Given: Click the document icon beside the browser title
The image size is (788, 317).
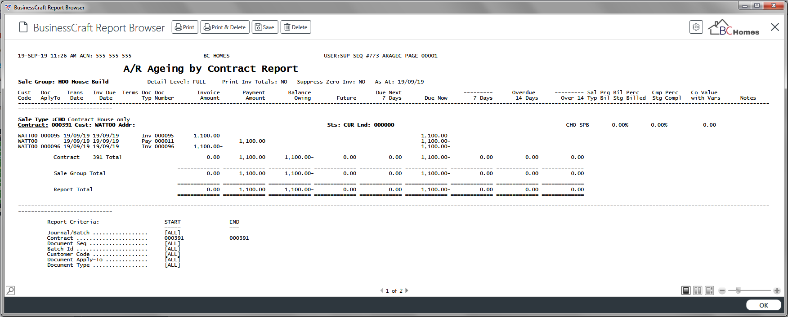Looking at the screenshot, I should (23, 27).
